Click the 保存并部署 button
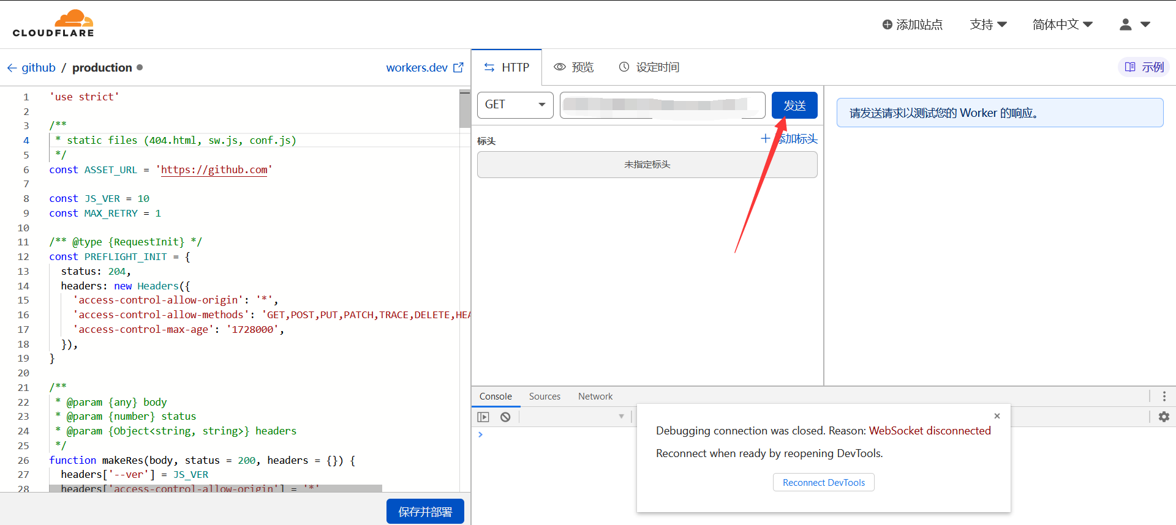Viewport: 1176px width, 525px height. [425, 512]
